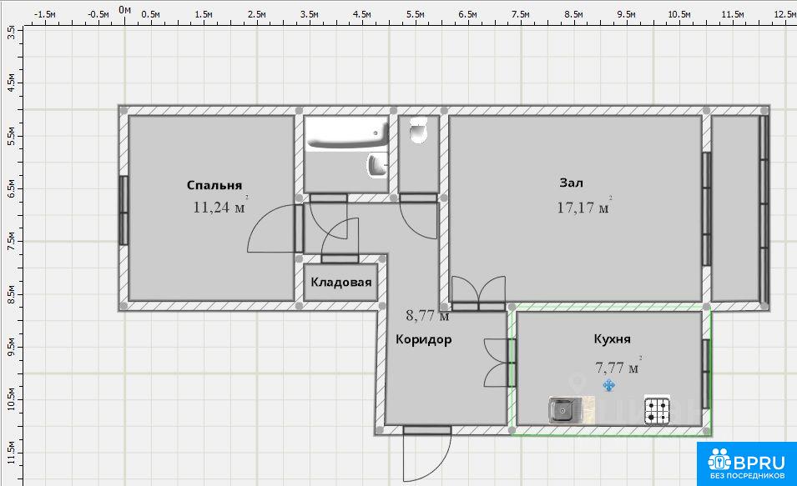Select the Спальня room label

click(x=214, y=186)
